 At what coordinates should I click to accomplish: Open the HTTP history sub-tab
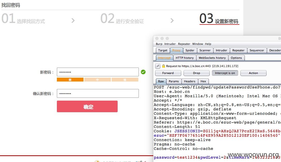click(x=185, y=58)
